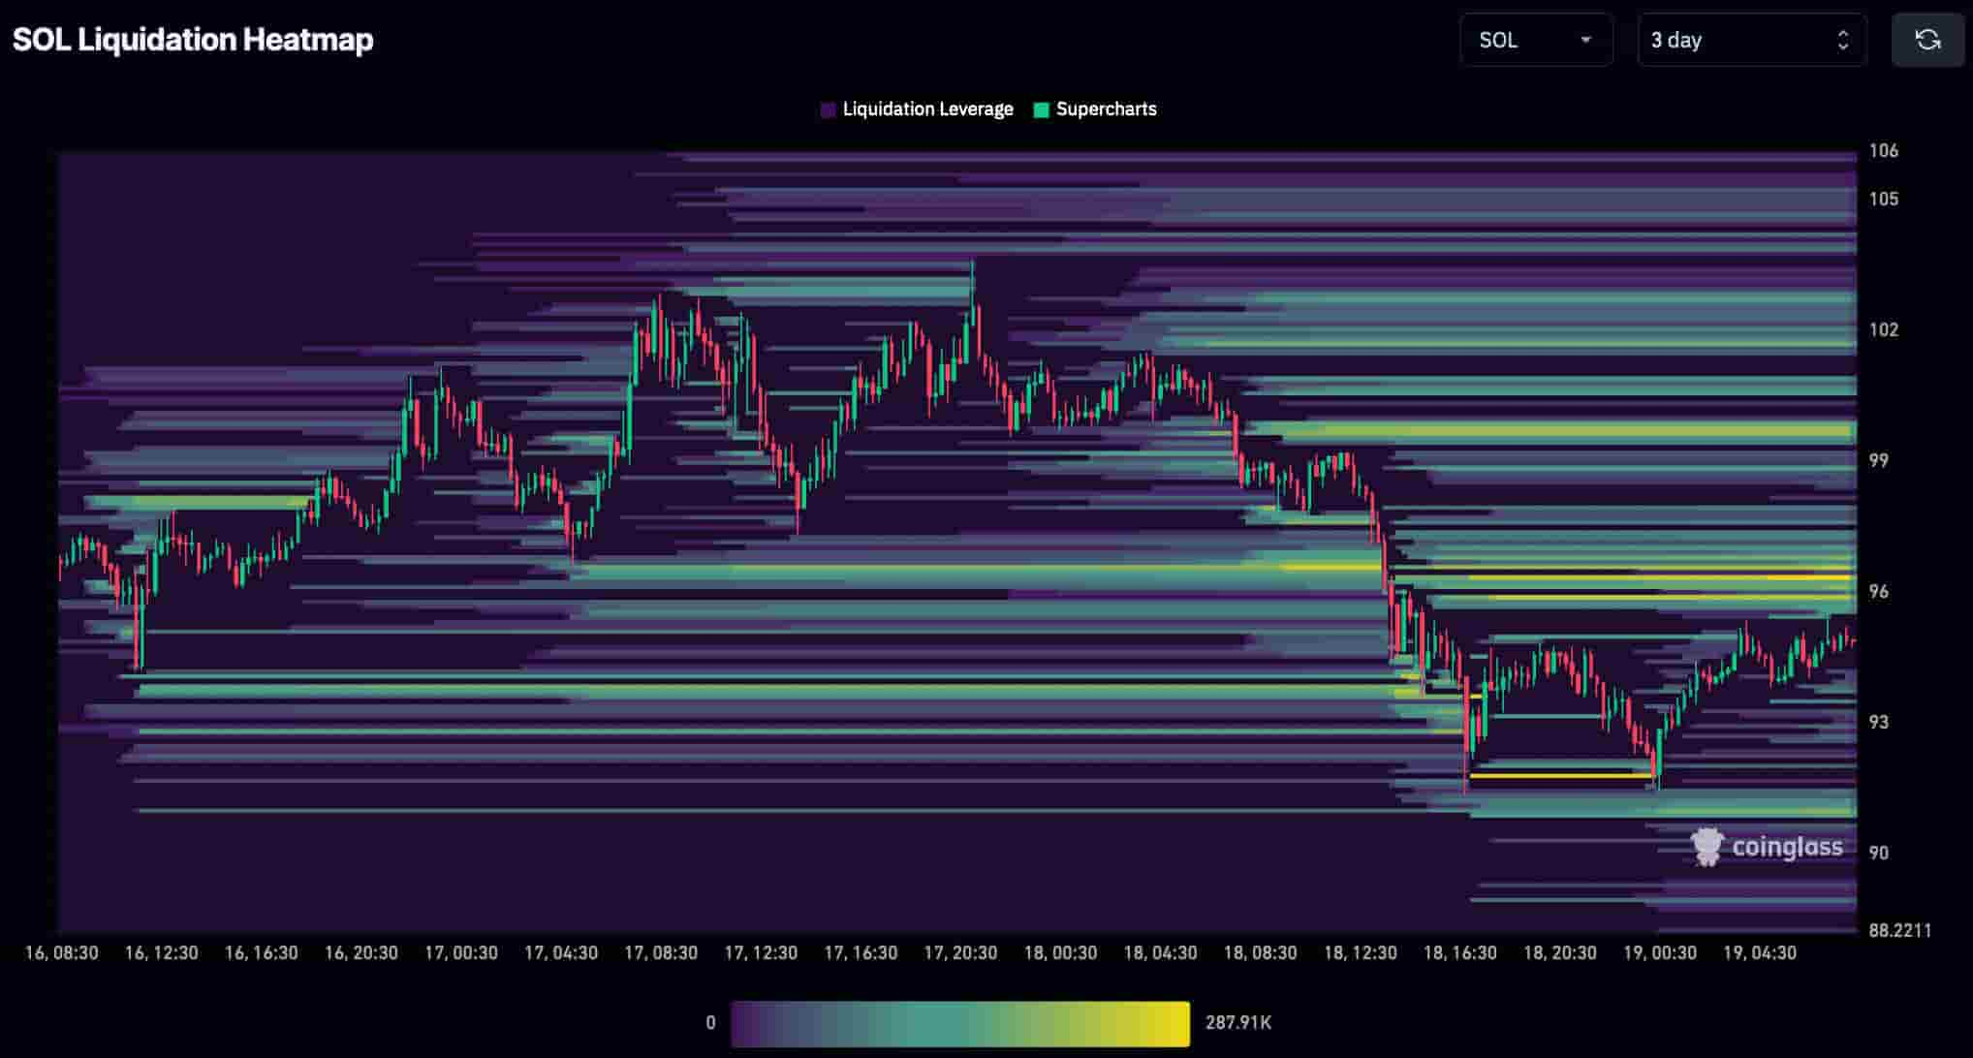Image resolution: width=1973 pixels, height=1058 pixels.
Task: Toggle the Supercharts legend item
Action: [1095, 109]
